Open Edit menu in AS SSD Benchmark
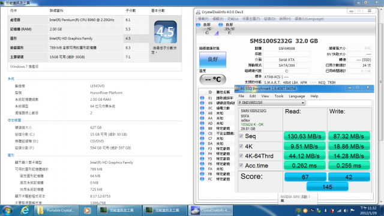384x216 pixels. click(253, 96)
